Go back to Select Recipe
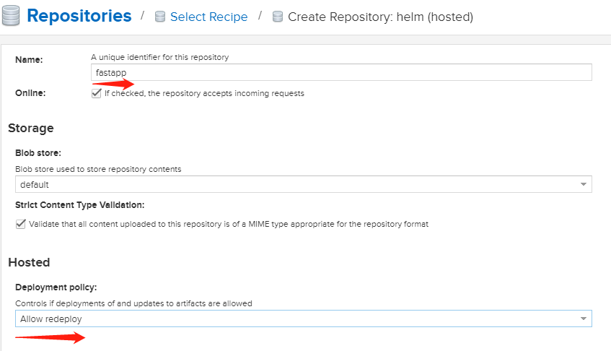The image size is (611, 351). [x=208, y=17]
